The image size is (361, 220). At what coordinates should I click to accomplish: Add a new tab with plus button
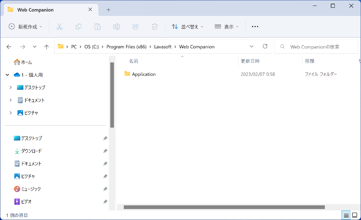(109, 10)
